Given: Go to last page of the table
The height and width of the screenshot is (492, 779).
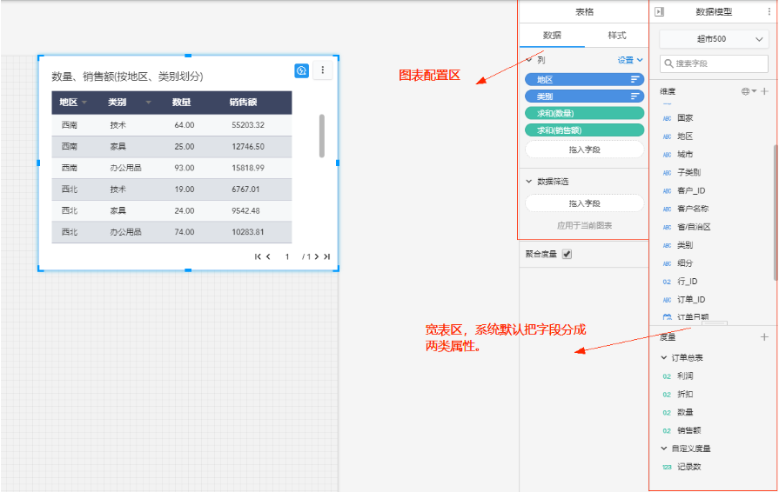Looking at the screenshot, I should (x=326, y=256).
